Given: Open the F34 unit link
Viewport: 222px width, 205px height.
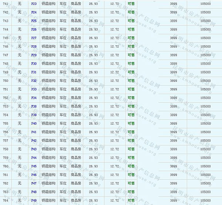Looking at the screenshot, I should click(x=34, y=98).
